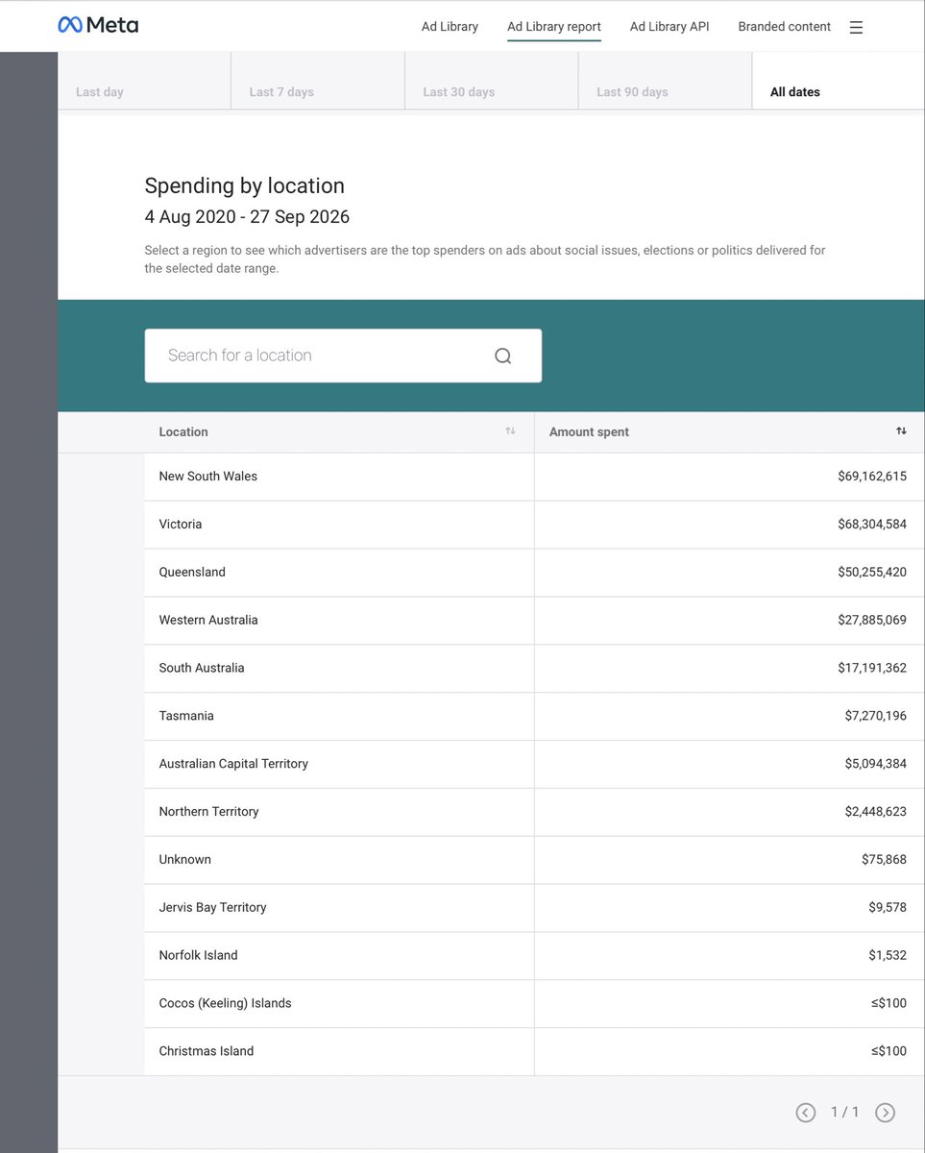Open Jervis Bay Territory row

[x=534, y=908]
